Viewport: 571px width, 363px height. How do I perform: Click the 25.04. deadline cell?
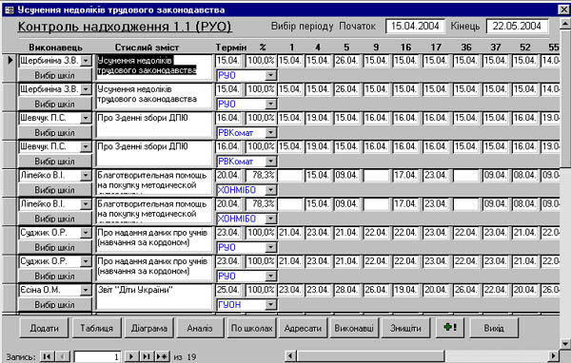[x=228, y=290]
